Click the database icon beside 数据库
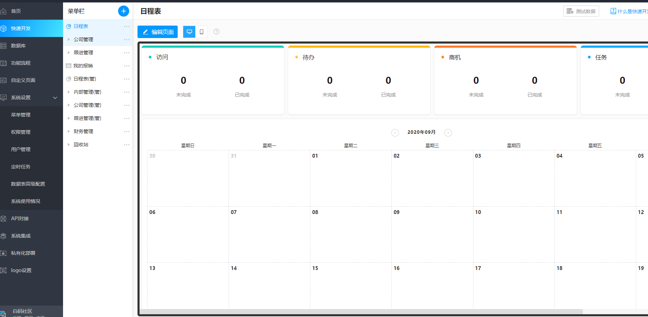648x317 pixels. [x=3, y=46]
